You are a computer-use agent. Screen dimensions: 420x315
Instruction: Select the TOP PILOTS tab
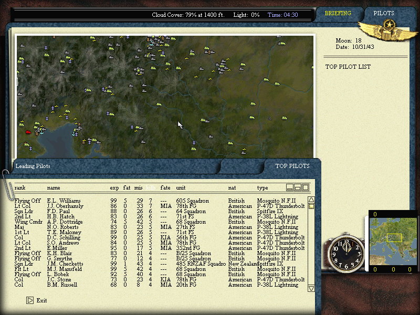(292, 166)
